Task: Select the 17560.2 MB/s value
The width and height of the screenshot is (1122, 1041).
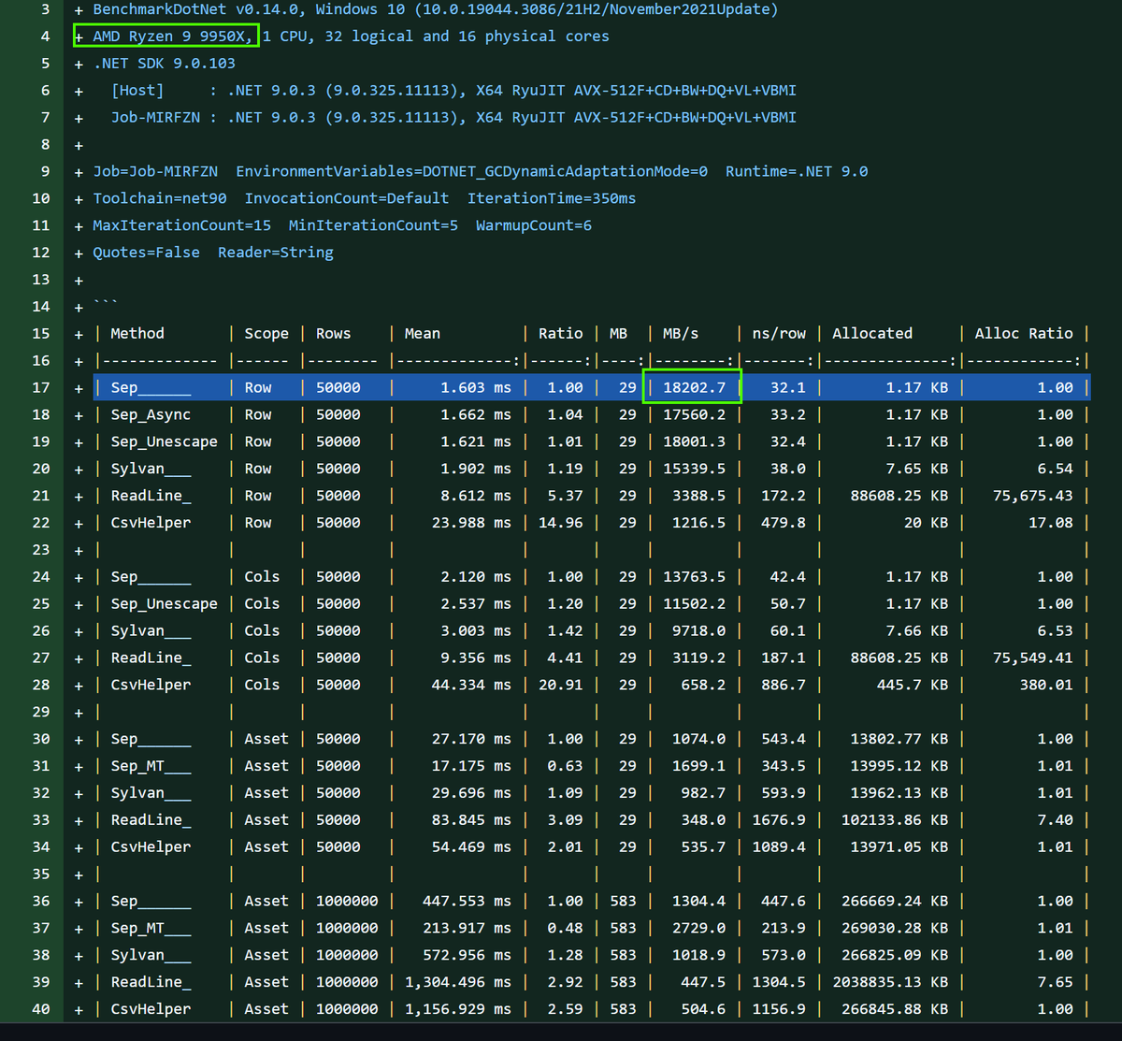Action: [694, 414]
